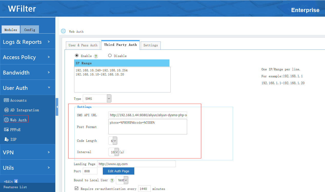Screen dimensions: 325x192
Task: Click the number 4 badge next to Edit
Action: (x=16, y=181)
